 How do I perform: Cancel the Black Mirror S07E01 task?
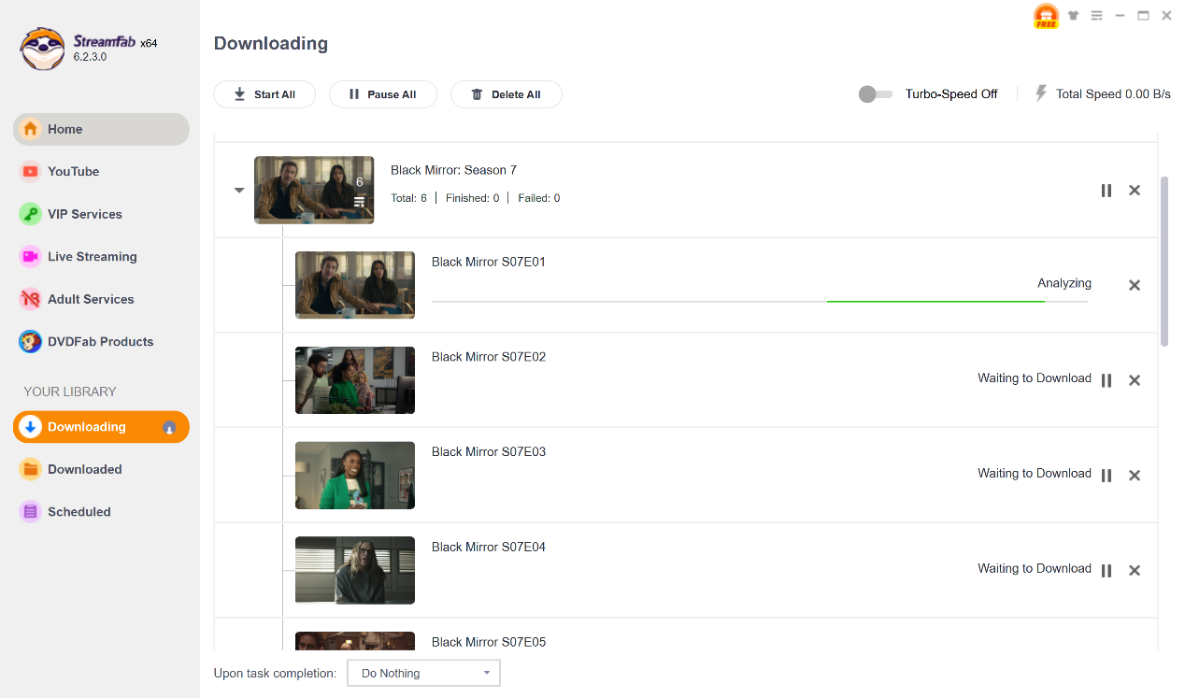pyautogui.click(x=1135, y=286)
